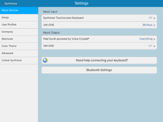Expand UM-ONE input chevron beside 88 Keys
Viewport: 163px width, 122px height.
coord(154,25)
